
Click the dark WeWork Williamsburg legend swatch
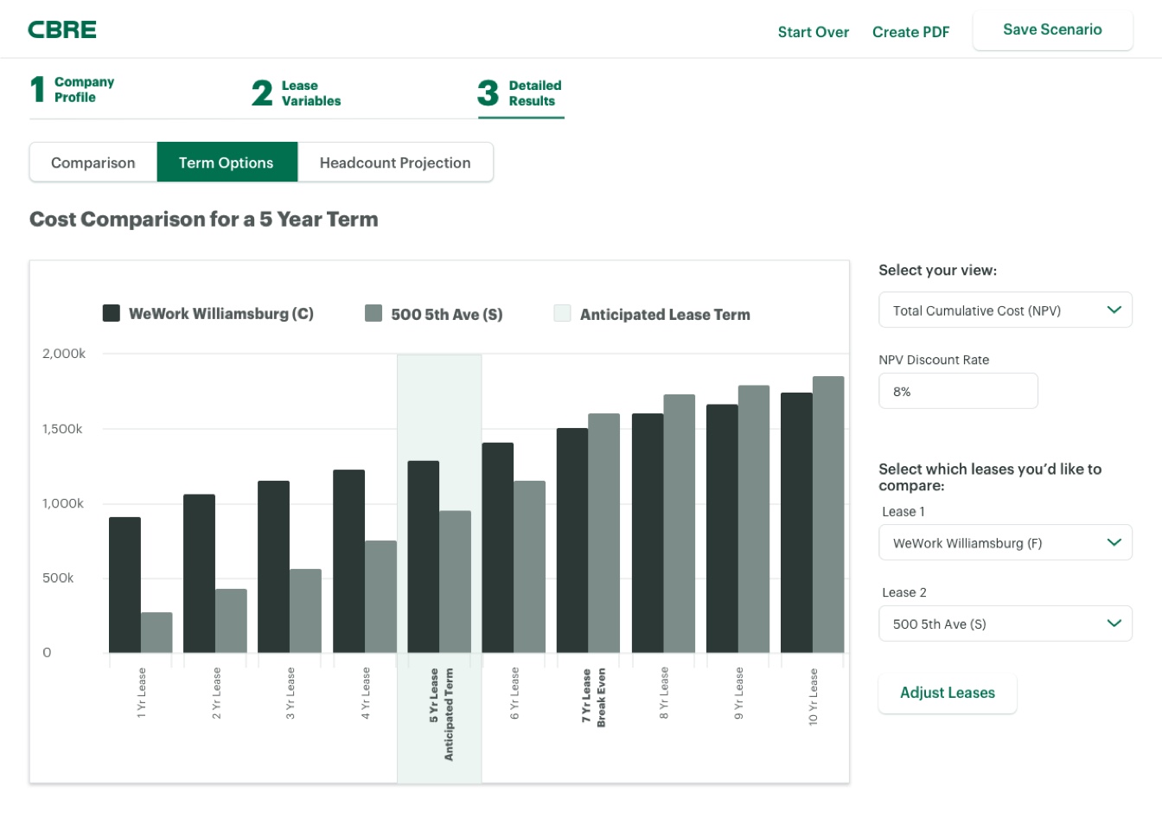pyautogui.click(x=111, y=313)
